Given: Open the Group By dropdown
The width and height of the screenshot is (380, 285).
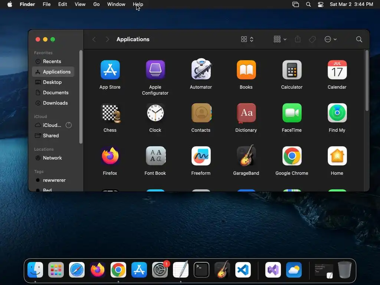Looking at the screenshot, I should point(280,39).
